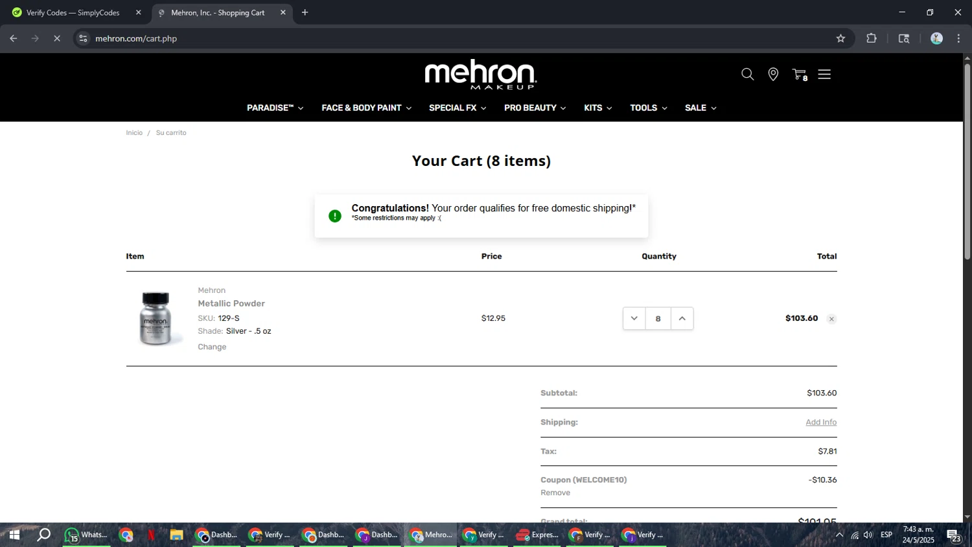Remove the WELCOME10 coupon

coord(555,493)
